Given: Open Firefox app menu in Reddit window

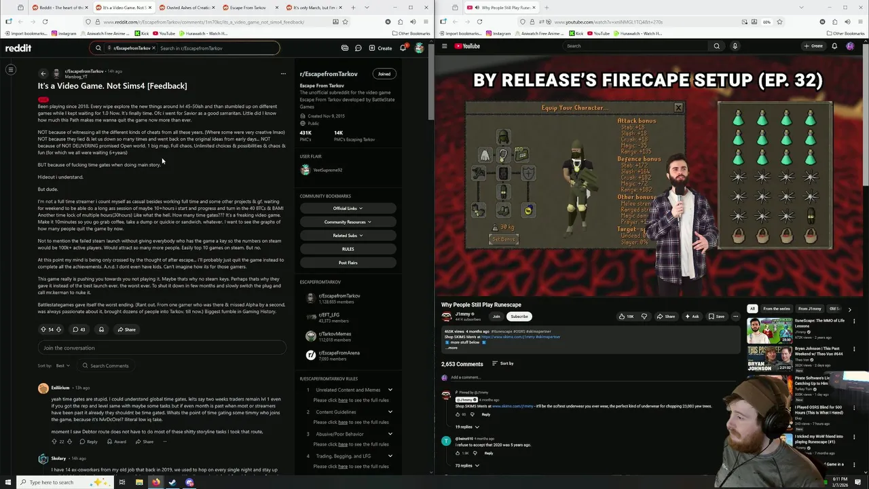Looking at the screenshot, I should coord(424,22).
